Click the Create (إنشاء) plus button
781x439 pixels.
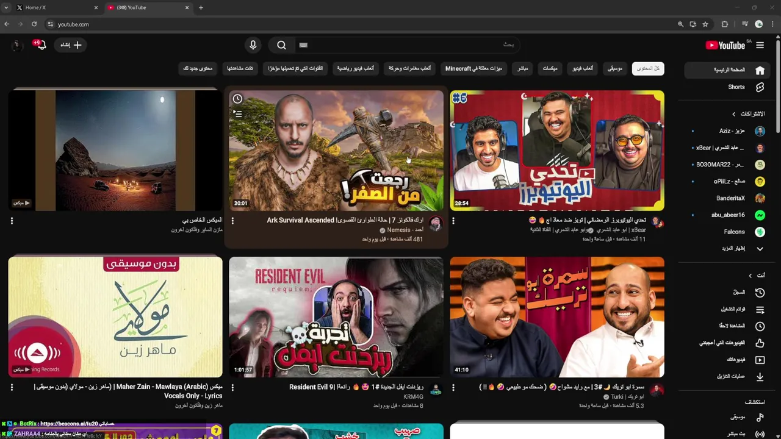71,45
